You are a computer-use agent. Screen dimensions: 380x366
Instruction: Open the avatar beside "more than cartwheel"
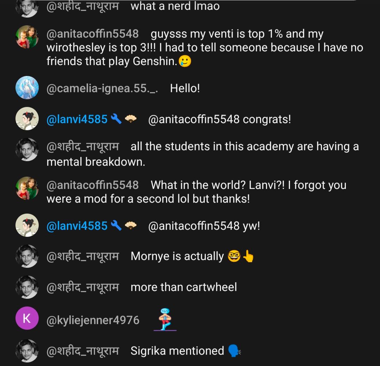(27, 287)
